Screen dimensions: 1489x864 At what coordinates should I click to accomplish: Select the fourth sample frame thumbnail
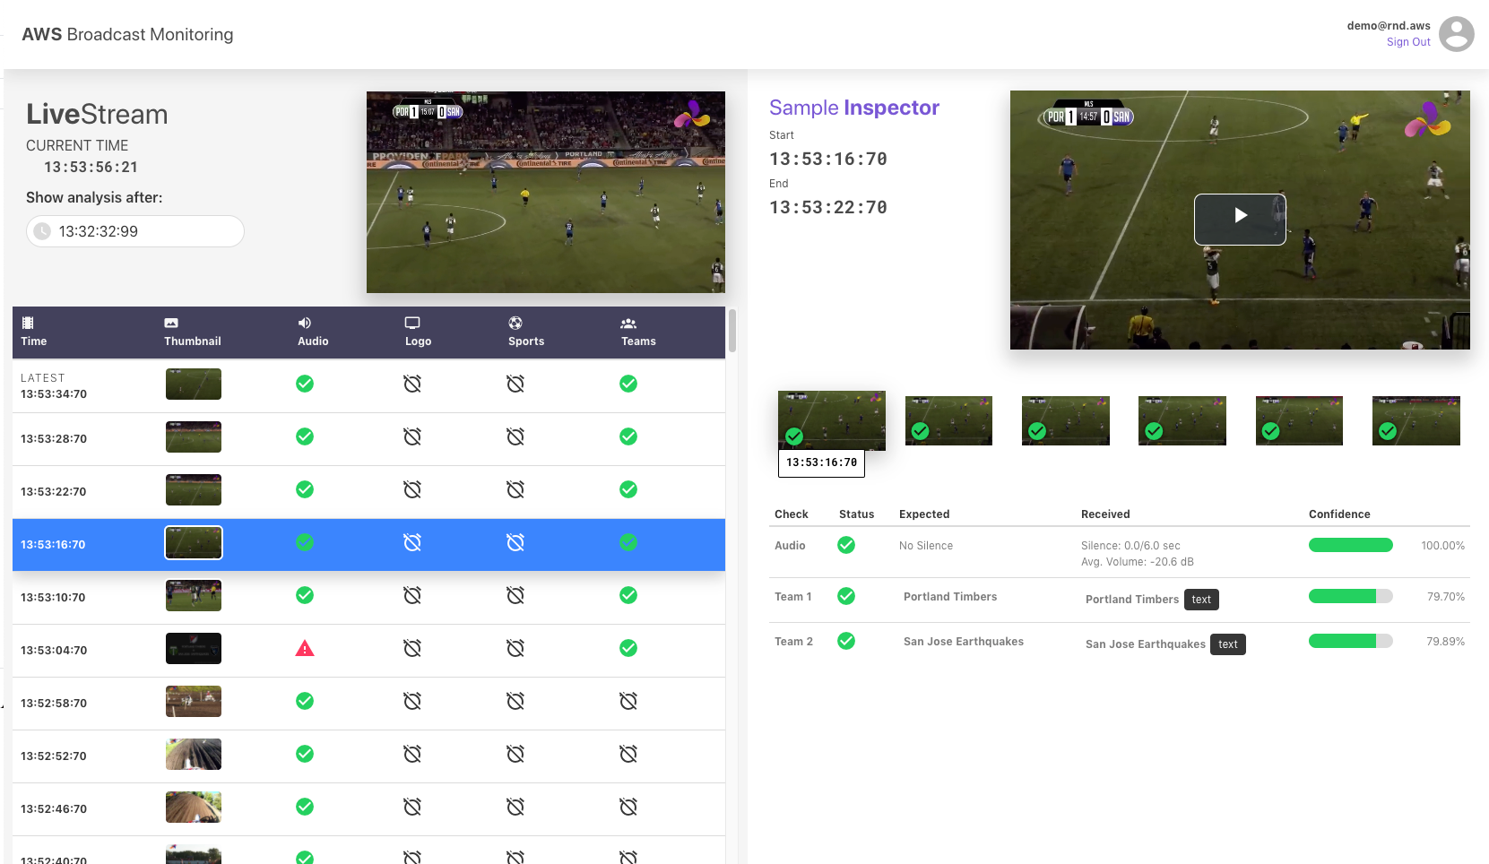pyautogui.click(x=1182, y=420)
